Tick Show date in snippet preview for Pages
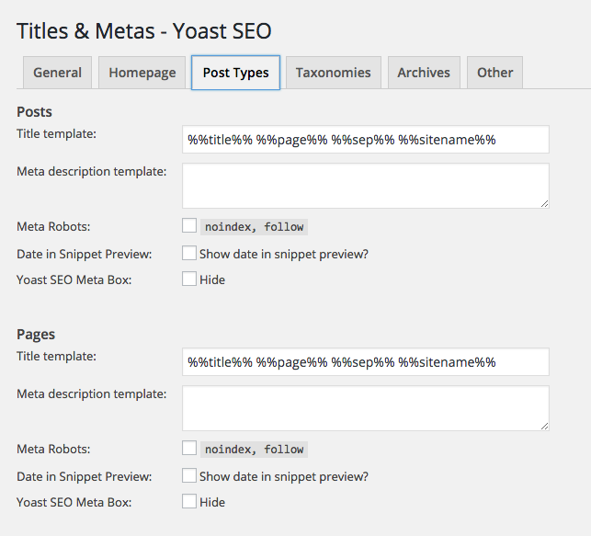 (189, 475)
